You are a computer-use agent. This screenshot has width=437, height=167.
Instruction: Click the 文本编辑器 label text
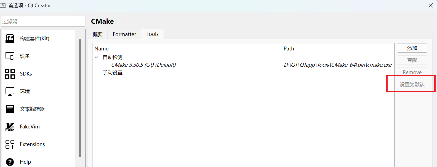[32, 109]
